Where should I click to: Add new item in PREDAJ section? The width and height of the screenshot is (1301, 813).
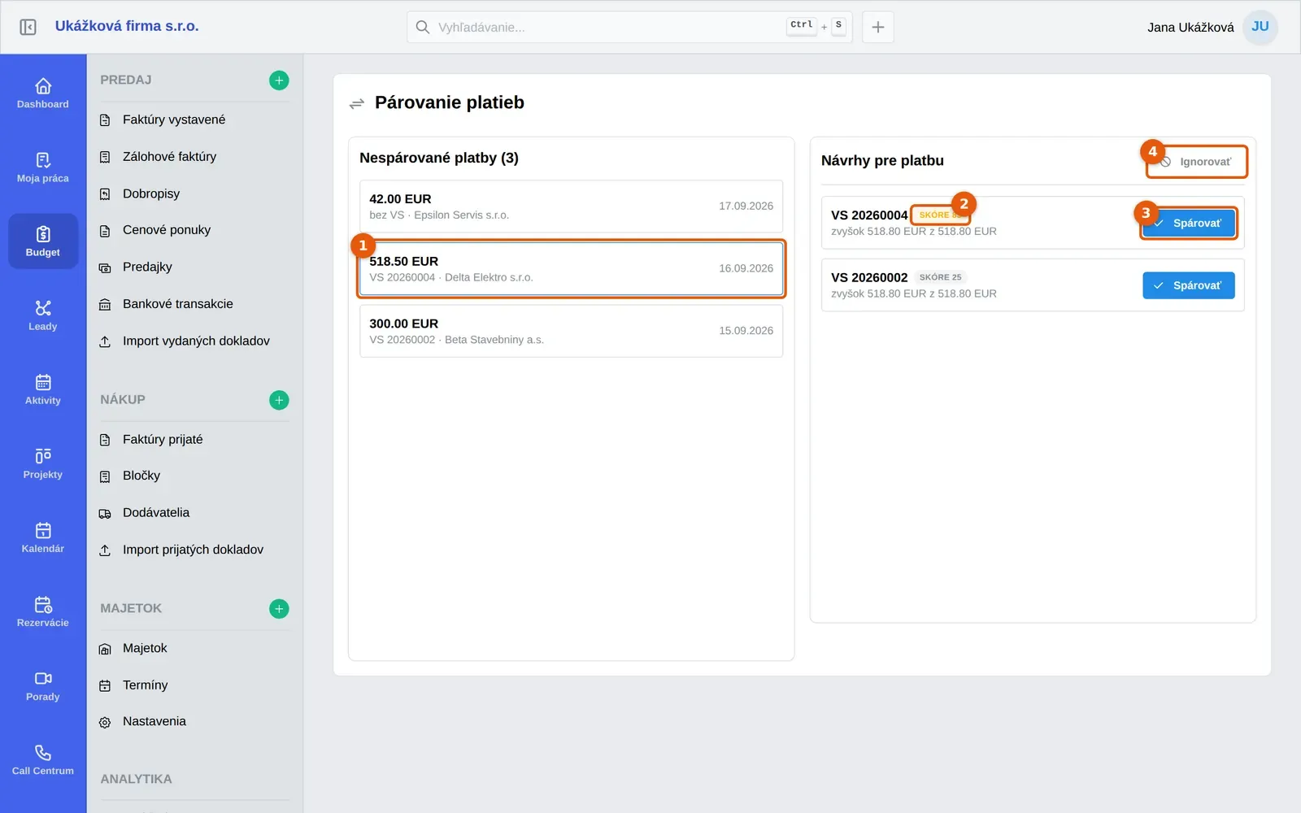point(279,80)
